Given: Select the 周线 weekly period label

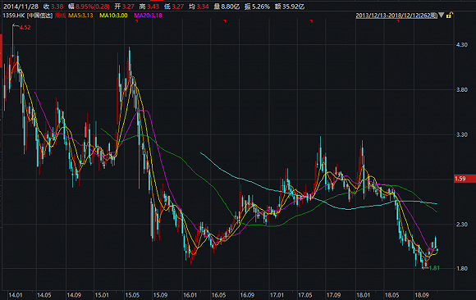Looking at the screenshot, I should tap(61, 16).
